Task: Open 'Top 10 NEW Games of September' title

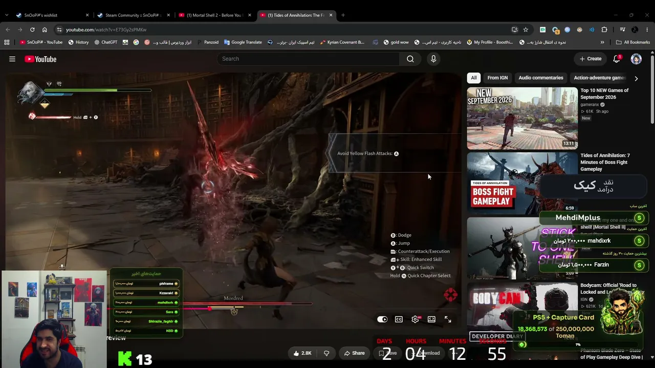Action: (604, 94)
